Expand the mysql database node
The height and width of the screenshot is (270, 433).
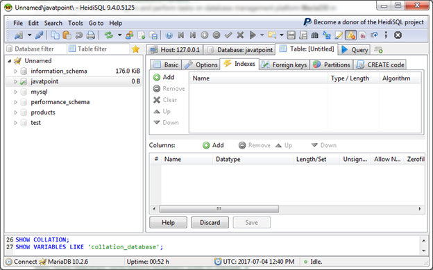tap(15, 92)
